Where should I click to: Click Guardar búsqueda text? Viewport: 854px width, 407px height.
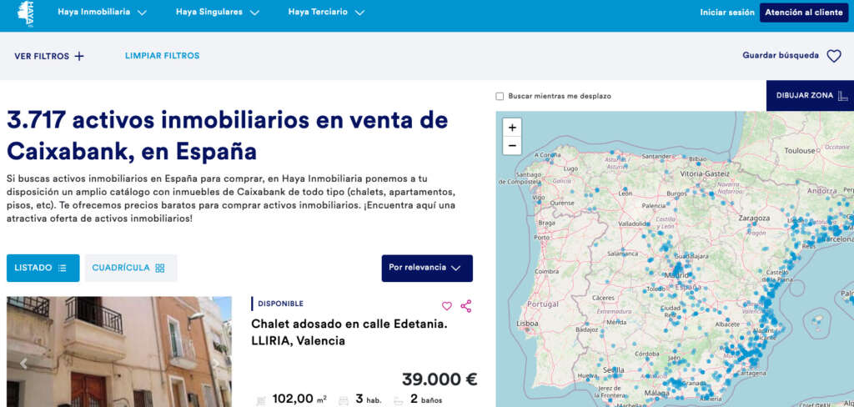point(781,56)
